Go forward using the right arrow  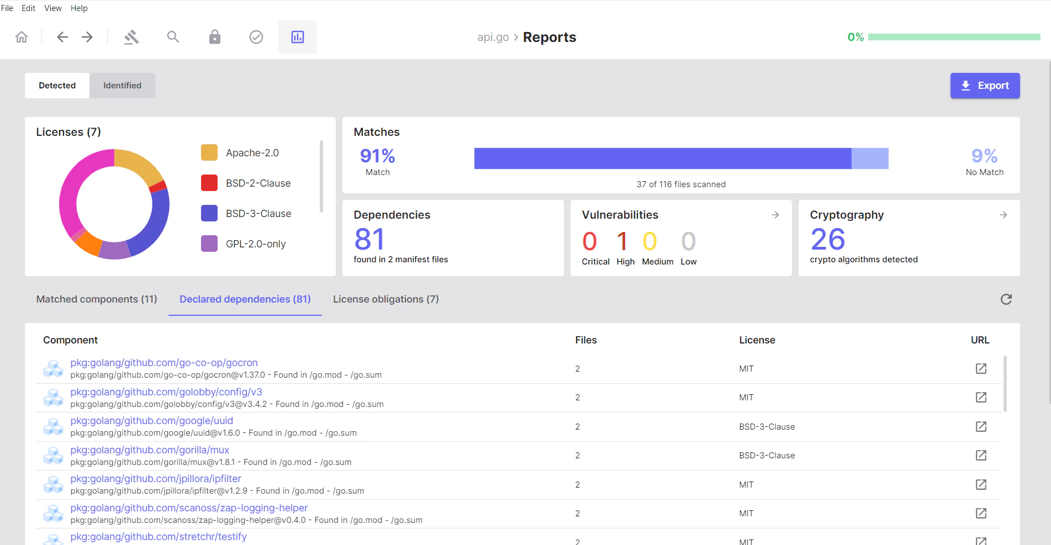(x=87, y=37)
